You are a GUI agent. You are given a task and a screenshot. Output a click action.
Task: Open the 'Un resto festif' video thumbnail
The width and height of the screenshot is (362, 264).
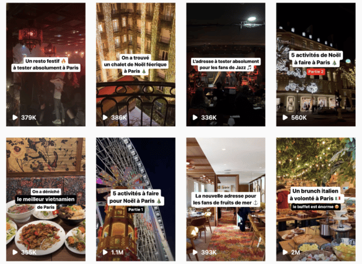pyautogui.click(x=46, y=65)
